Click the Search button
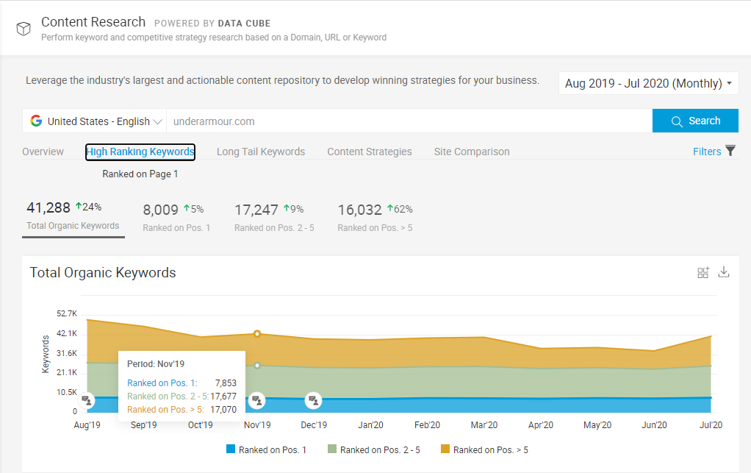 click(695, 120)
